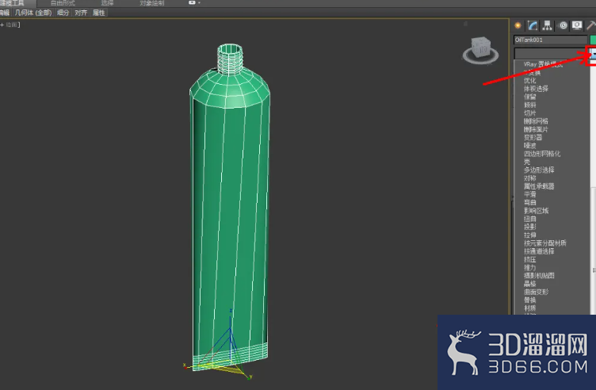This screenshot has height=390, width=596.
Task: Choose 曲面变形 modifier from list
Action: click(x=536, y=292)
